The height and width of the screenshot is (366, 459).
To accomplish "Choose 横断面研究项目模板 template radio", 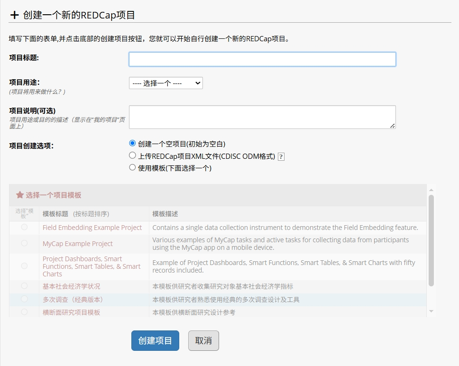I will pos(24,312).
